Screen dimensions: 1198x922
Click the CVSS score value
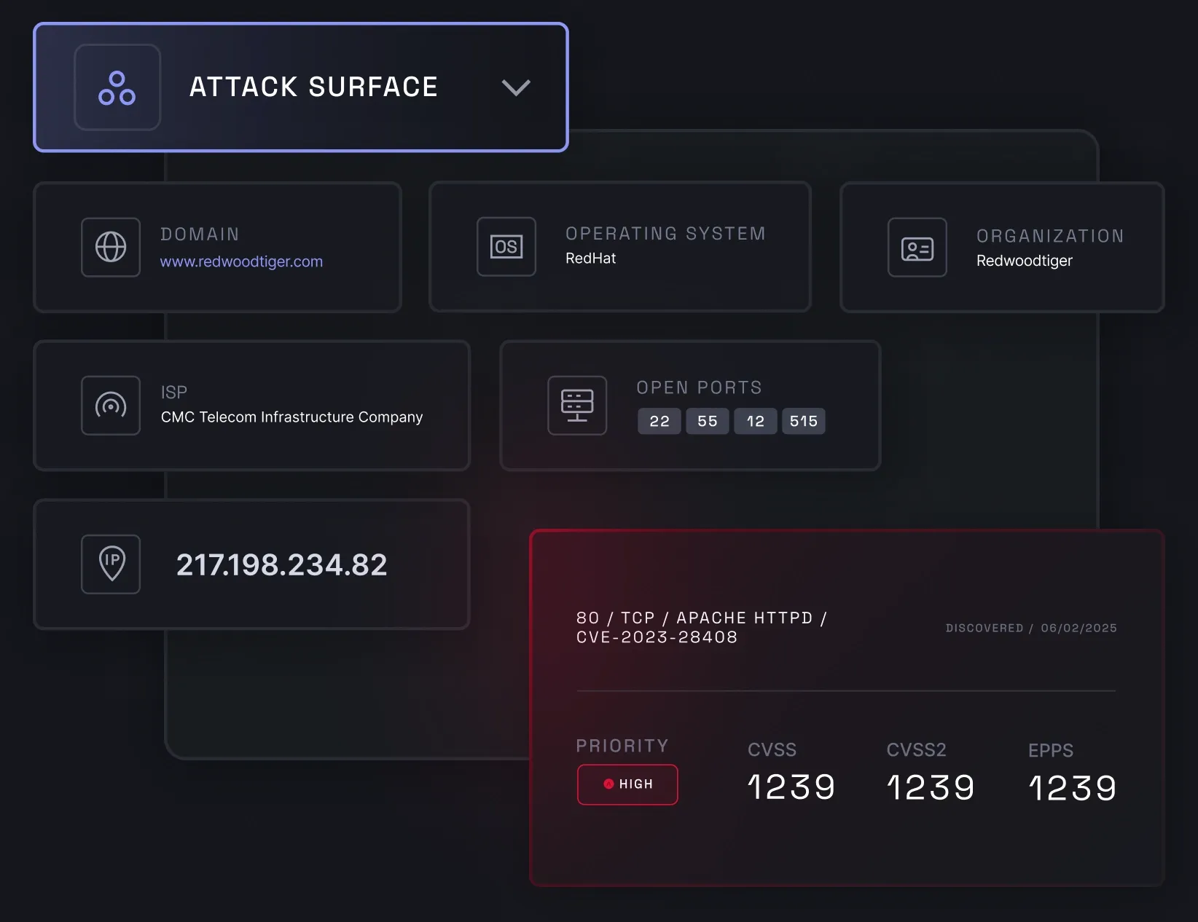[791, 787]
